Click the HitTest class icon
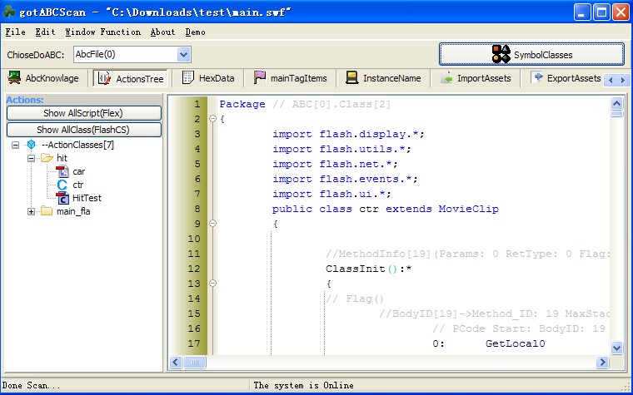This screenshot has height=395, width=633. click(62, 198)
